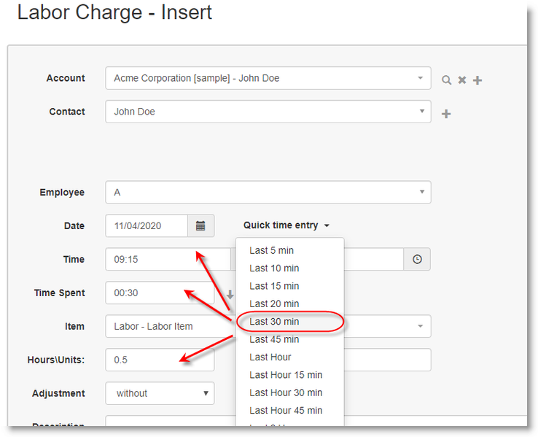Click the down arrow beside Time Spent
Image resolution: width=538 pixels, height=437 pixels.
click(230, 295)
